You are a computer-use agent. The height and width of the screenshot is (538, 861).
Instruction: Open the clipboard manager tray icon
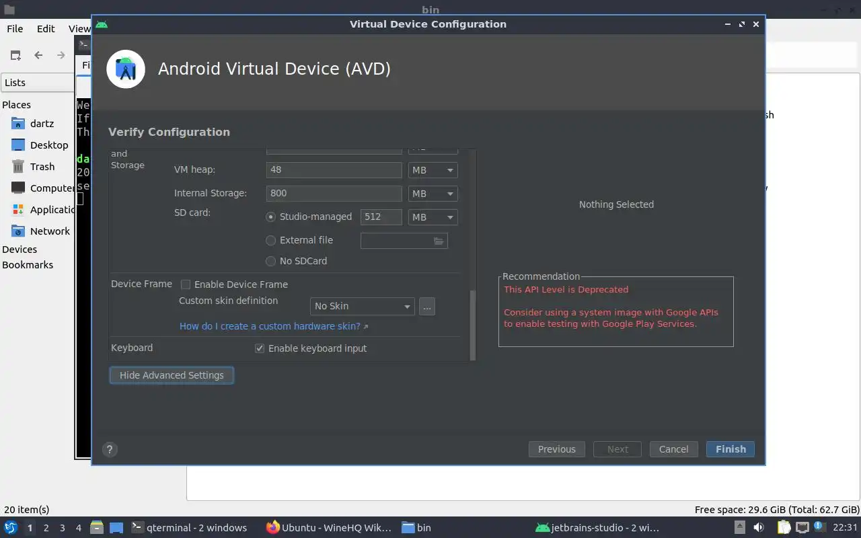coord(784,528)
